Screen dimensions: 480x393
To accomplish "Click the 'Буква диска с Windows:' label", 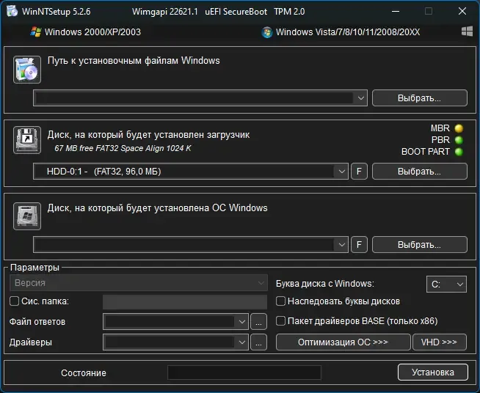I will [325, 284].
